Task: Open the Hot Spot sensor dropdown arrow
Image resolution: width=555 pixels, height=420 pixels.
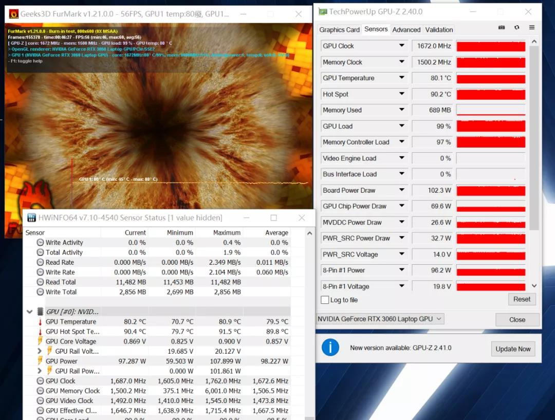Action: [401, 95]
